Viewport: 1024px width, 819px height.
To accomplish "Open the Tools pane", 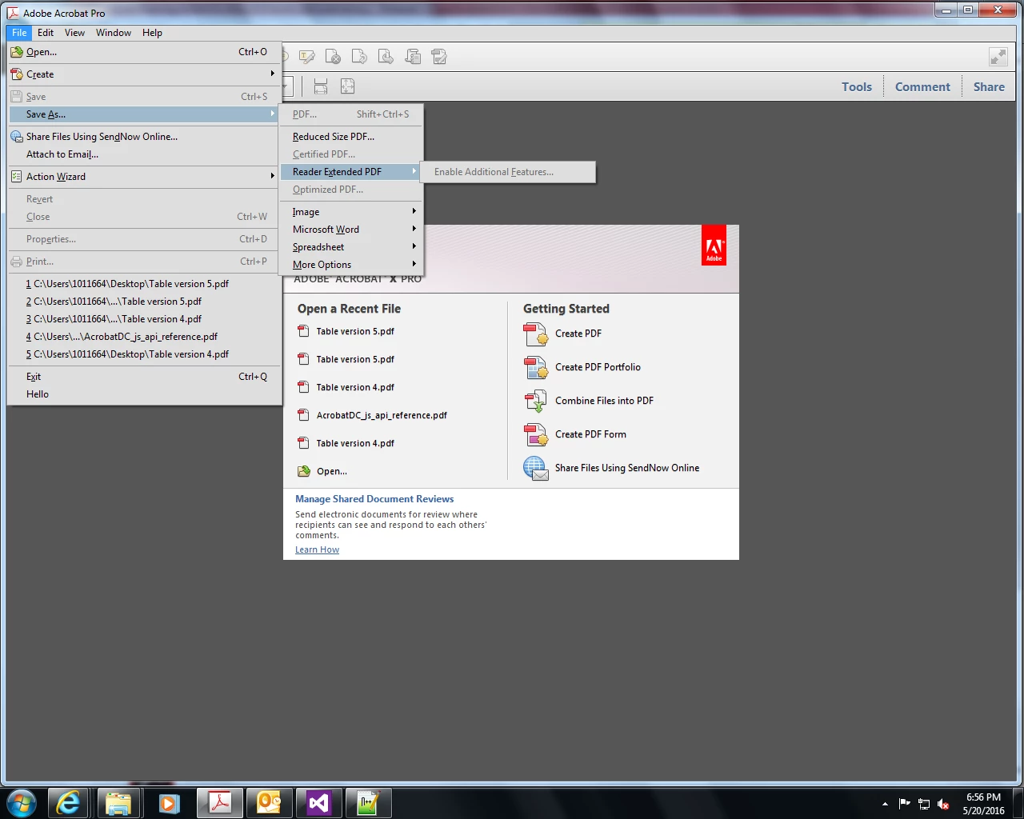I will pos(856,86).
